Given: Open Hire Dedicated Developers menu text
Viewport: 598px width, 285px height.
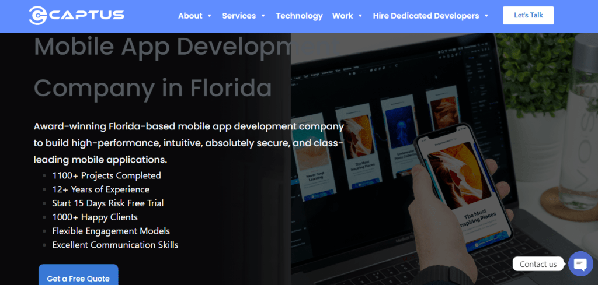Looking at the screenshot, I should tap(426, 16).
